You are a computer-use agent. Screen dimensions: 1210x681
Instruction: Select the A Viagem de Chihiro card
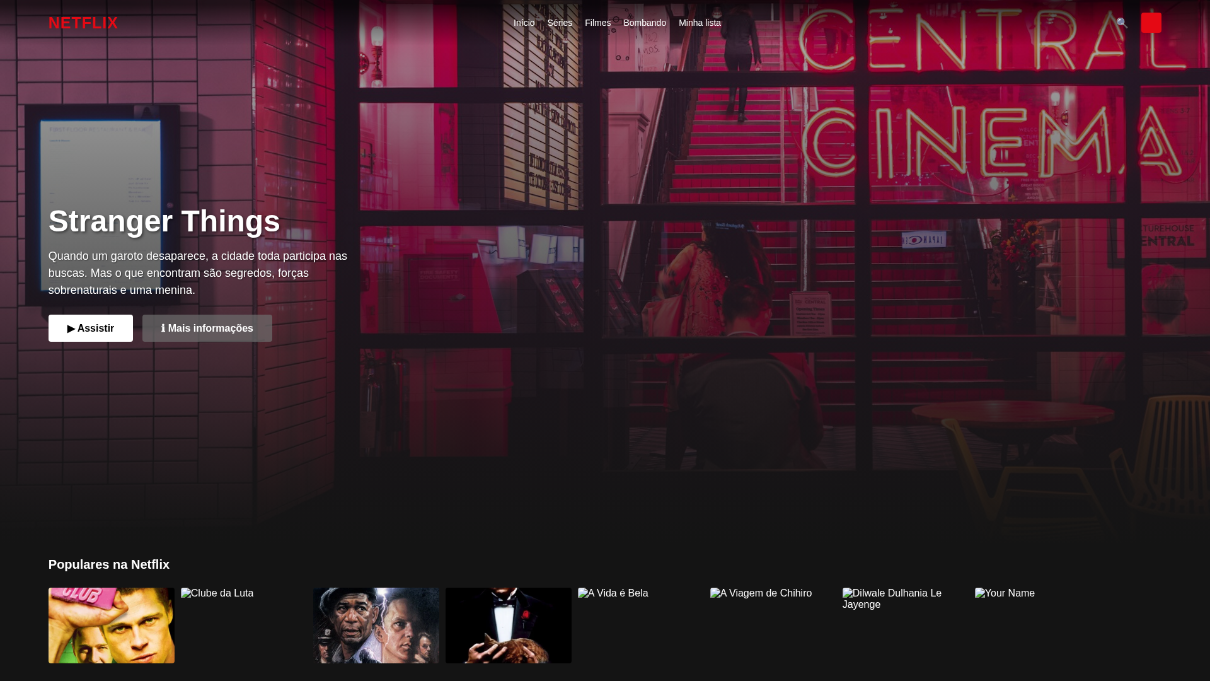coord(773,626)
